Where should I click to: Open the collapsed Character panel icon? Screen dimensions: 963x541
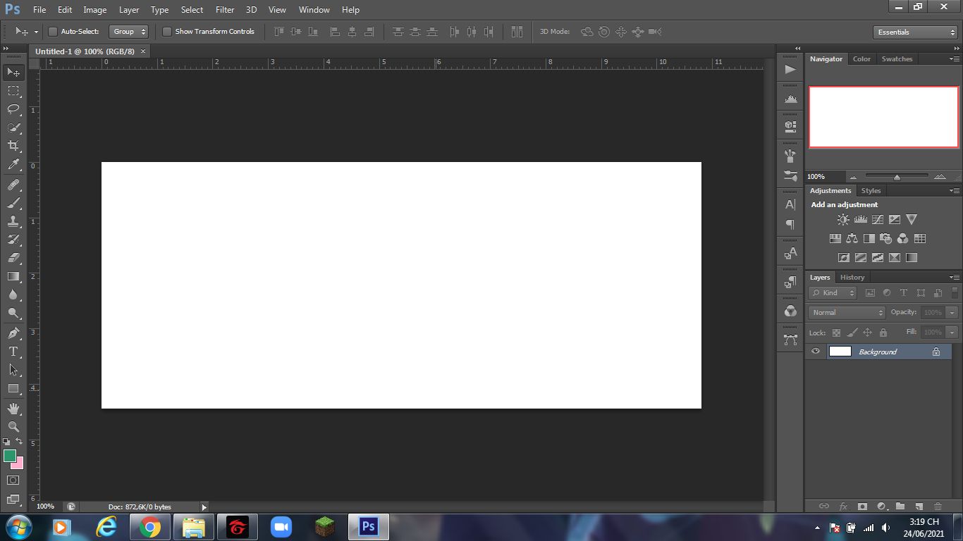[x=790, y=204]
